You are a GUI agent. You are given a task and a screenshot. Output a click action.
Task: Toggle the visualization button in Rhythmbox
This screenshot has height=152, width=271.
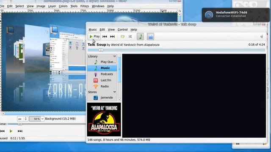[x=151, y=37]
